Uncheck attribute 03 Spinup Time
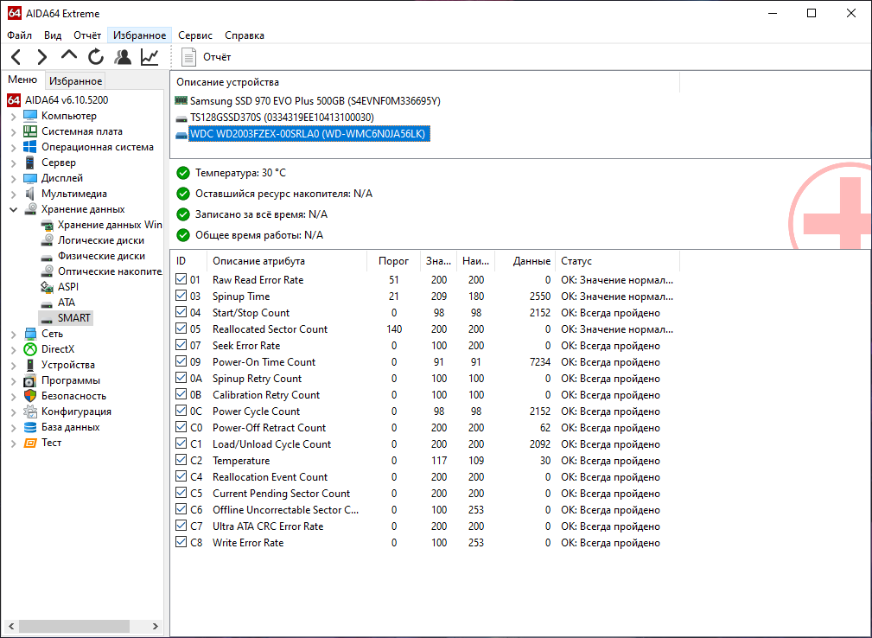872x638 pixels. coord(181,296)
